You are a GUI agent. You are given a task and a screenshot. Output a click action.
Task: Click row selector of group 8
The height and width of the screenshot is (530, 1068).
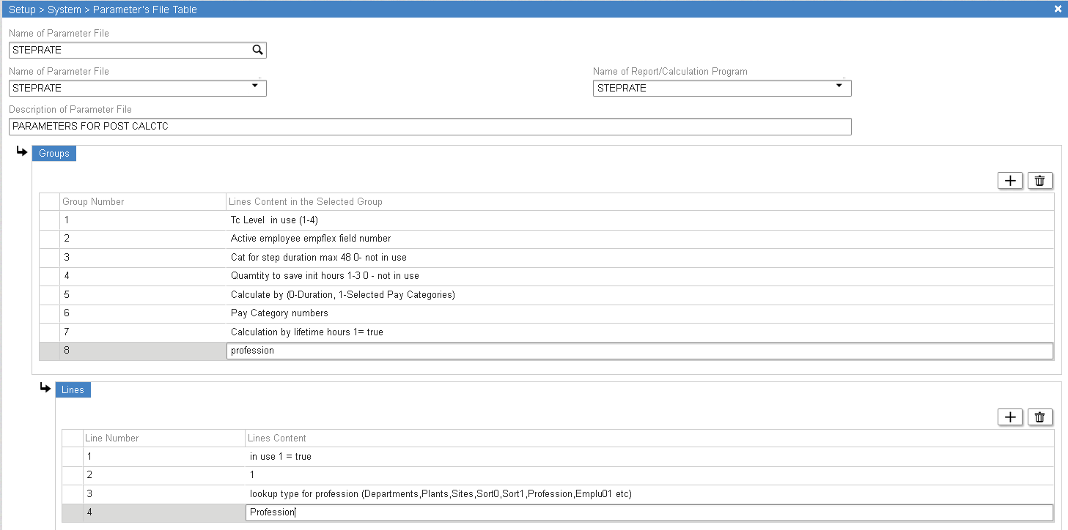coord(50,351)
